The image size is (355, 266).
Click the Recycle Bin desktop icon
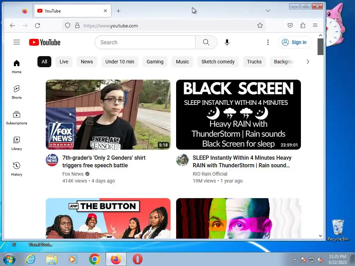click(338, 230)
